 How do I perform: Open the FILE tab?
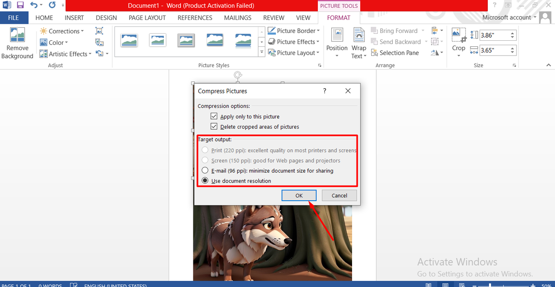pos(13,18)
